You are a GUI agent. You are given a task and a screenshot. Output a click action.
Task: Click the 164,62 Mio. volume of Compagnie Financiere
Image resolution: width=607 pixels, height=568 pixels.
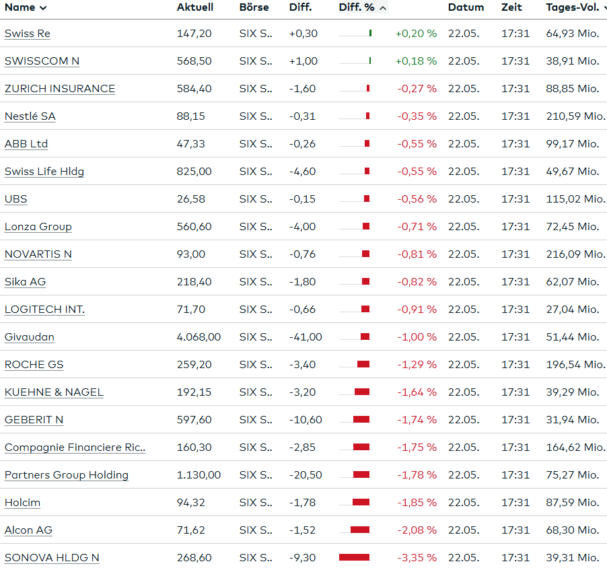pos(575,447)
